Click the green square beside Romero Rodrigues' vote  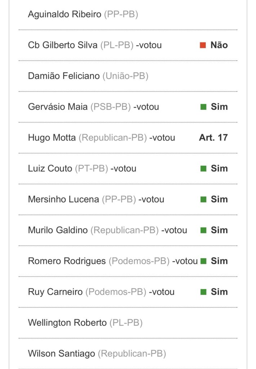coord(203,261)
